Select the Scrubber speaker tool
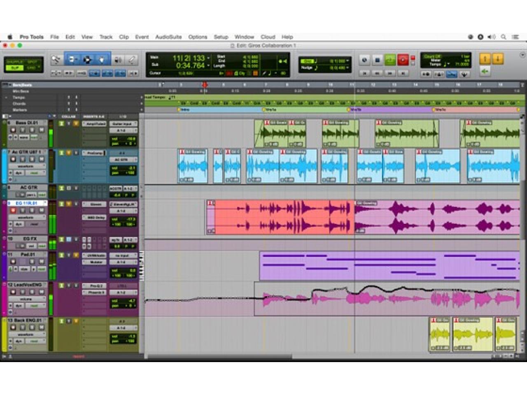Image resolution: width=527 pixels, height=395 pixels. click(118, 60)
